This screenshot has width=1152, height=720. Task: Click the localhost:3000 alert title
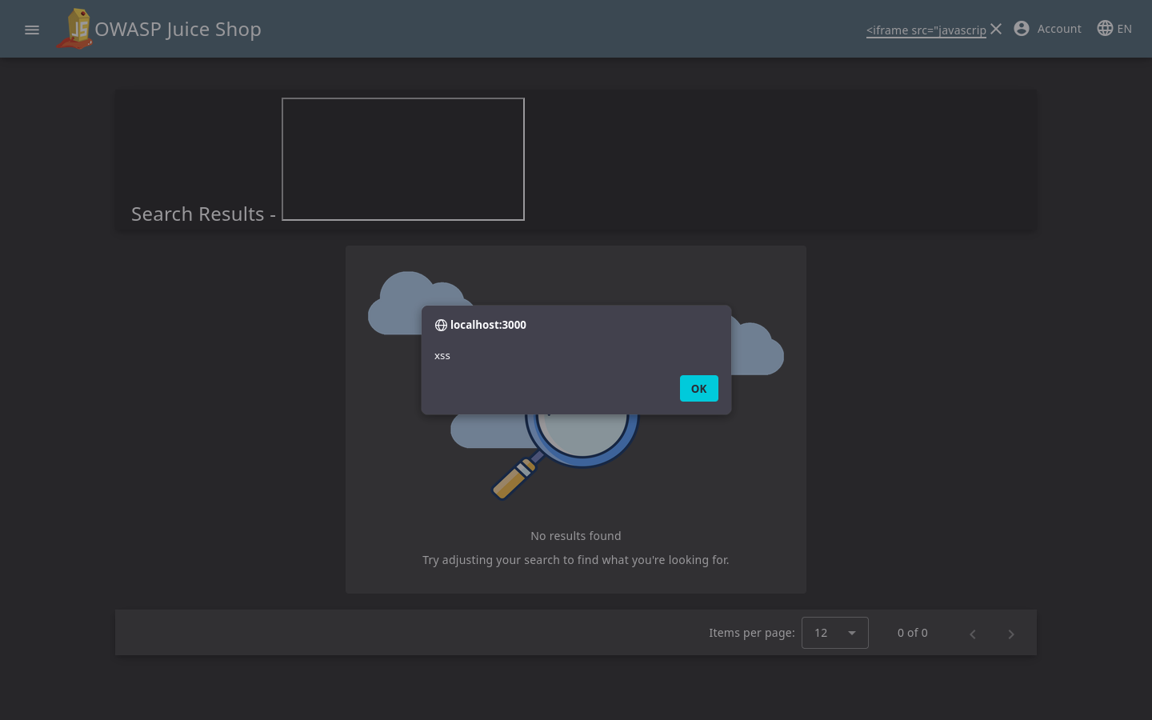[488, 325]
